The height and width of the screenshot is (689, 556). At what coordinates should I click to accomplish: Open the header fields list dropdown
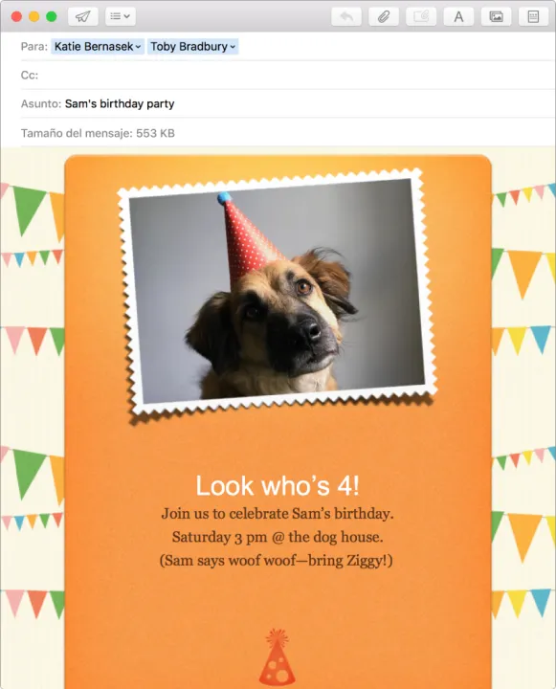[x=120, y=16]
